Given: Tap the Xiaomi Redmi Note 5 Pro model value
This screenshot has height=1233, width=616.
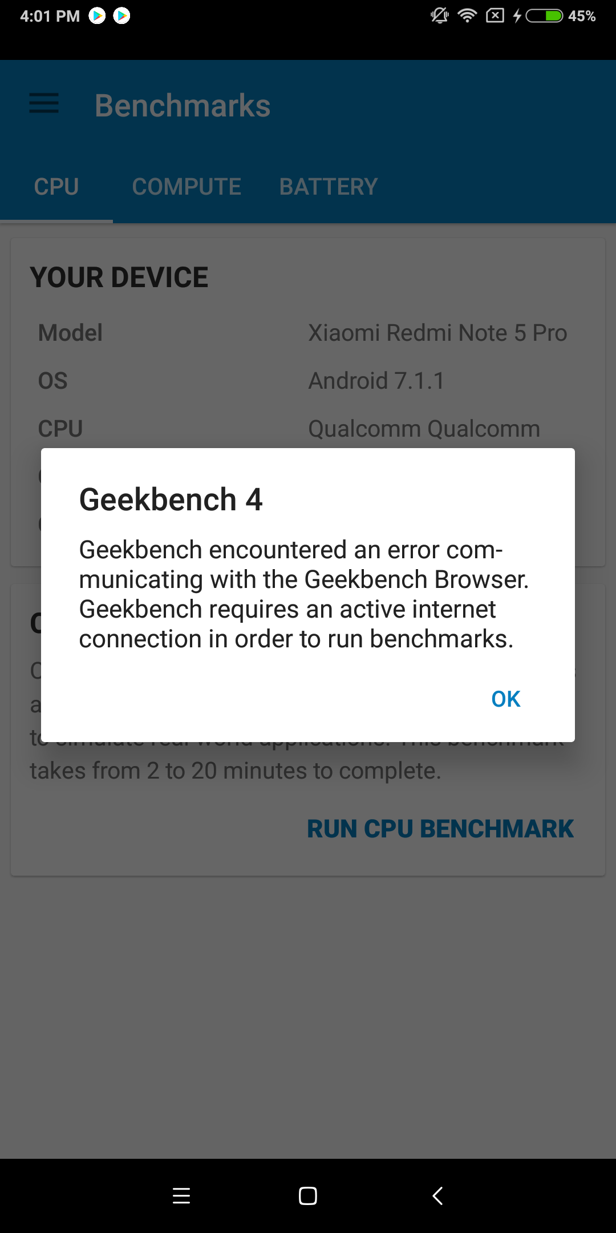Looking at the screenshot, I should [x=437, y=333].
